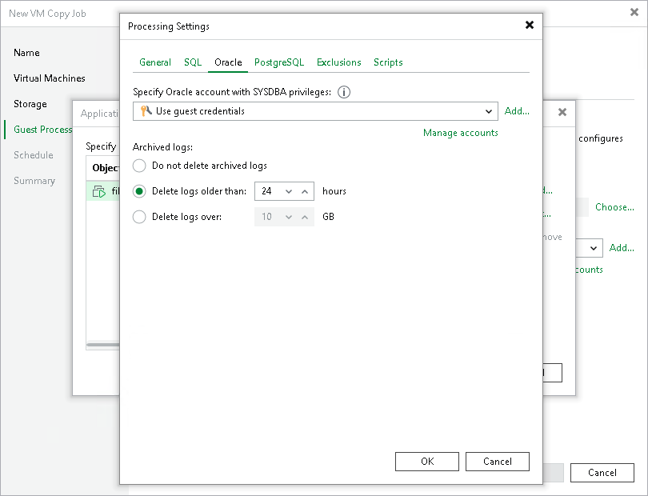Increase GB value with up arrow
This screenshot has height=496, width=648.
click(305, 217)
